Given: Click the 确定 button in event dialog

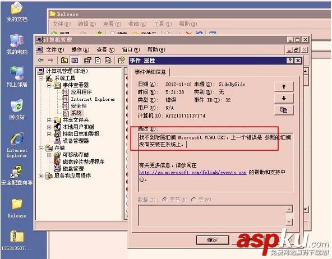Looking at the screenshot, I should pos(213,240).
